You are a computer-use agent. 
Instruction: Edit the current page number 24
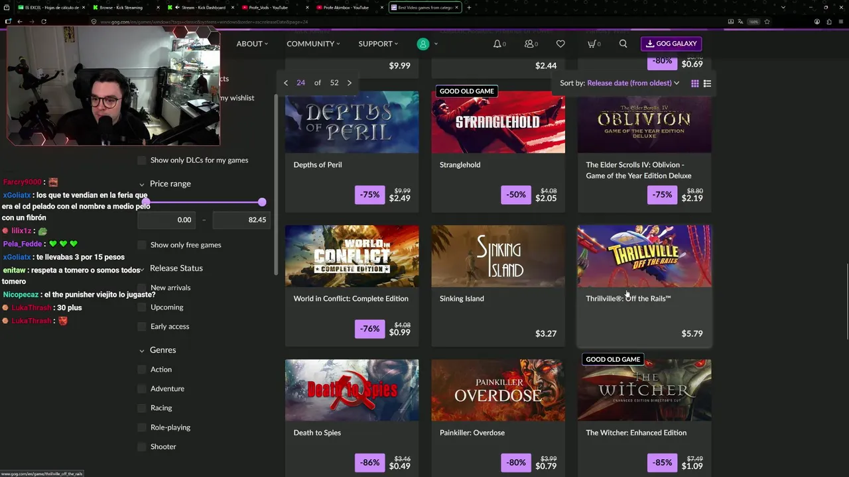click(x=301, y=83)
